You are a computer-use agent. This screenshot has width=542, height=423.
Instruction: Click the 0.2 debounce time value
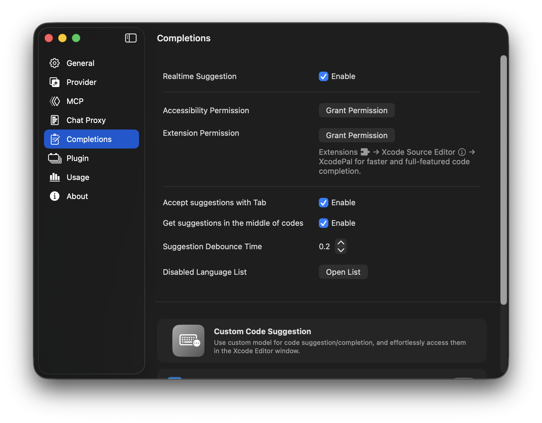[324, 247]
